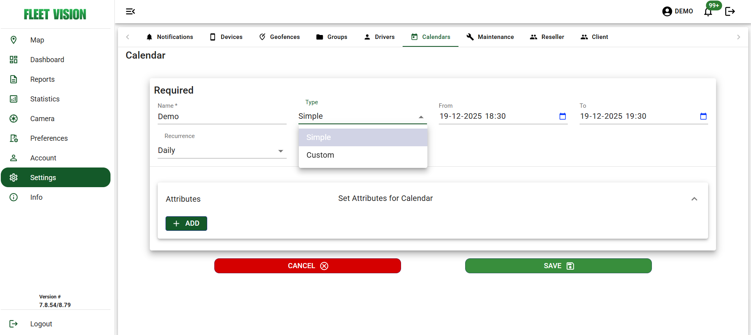This screenshot has height=335, width=751.
Task: Click the green SAVE button
Action: (558, 266)
